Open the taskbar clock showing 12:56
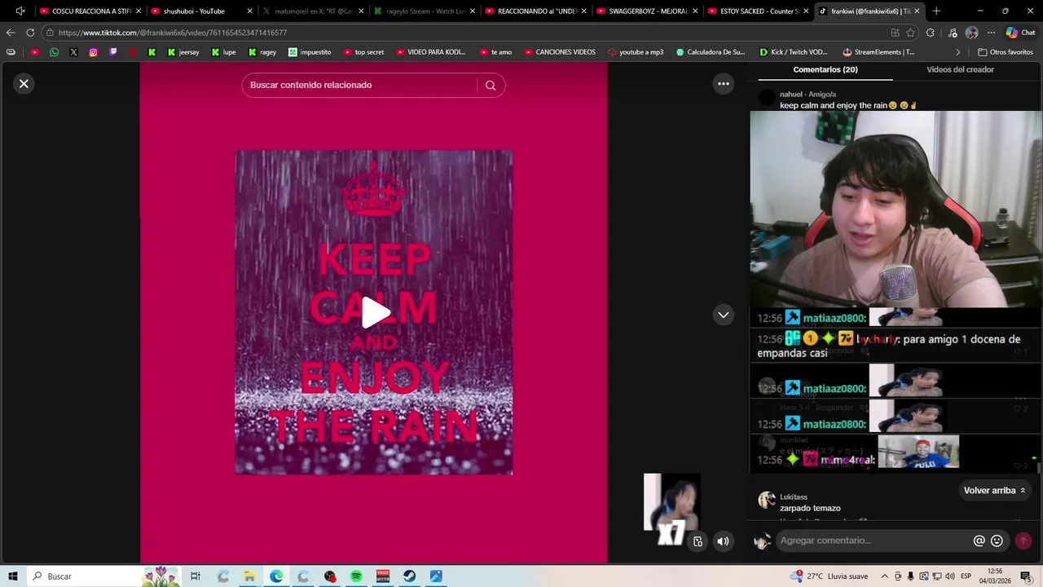 (994, 576)
